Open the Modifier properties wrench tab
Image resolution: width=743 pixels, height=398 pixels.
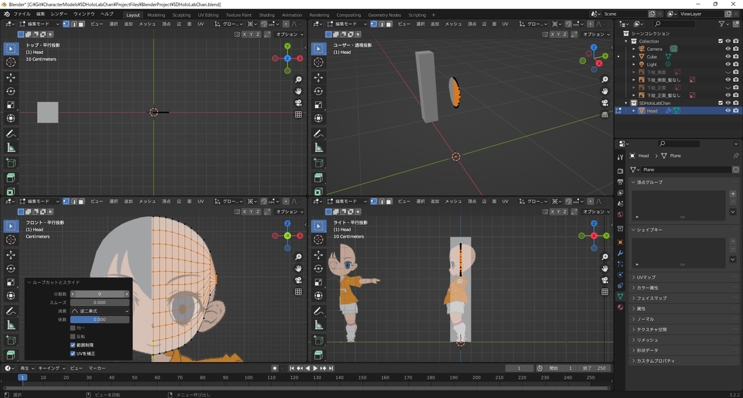[620, 253]
